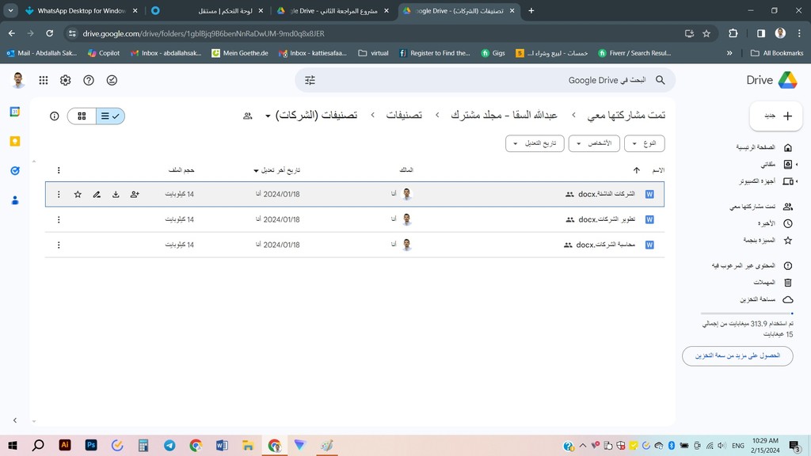This screenshot has height=456, width=811.
Task: Open Google Drive settings gear
Action: click(x=66, y=80)
